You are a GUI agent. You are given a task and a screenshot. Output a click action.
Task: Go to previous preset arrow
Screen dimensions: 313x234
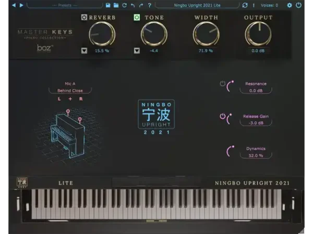tap(14, 5)
